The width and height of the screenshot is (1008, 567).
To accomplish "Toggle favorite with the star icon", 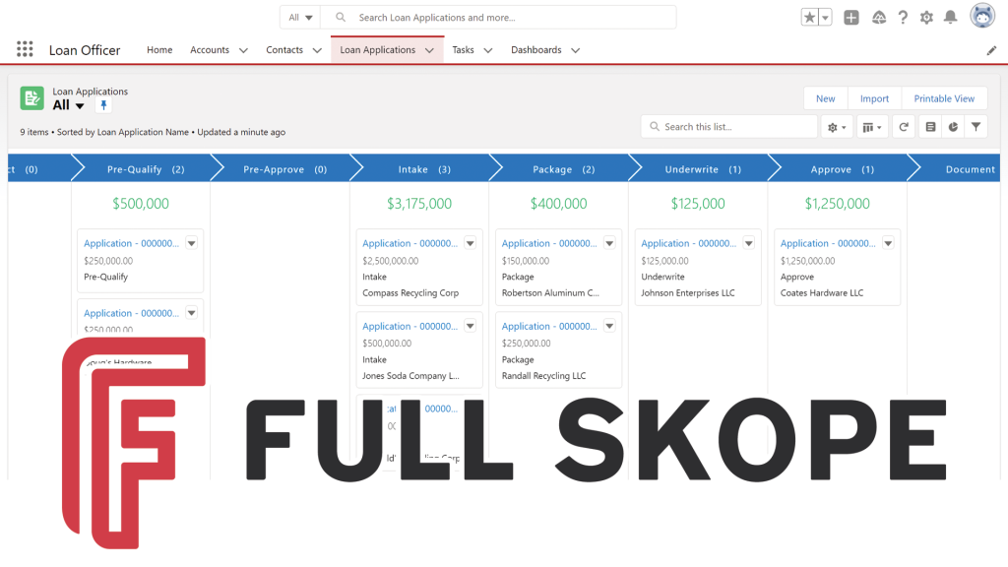I will (x=808, y=17).
